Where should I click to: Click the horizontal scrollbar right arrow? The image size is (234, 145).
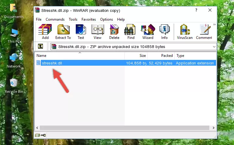pos(214,128)
